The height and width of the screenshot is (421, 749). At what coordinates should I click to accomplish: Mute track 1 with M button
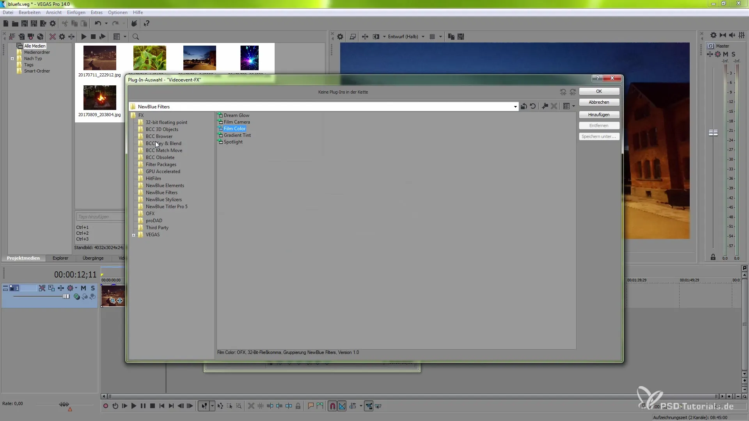83,288
